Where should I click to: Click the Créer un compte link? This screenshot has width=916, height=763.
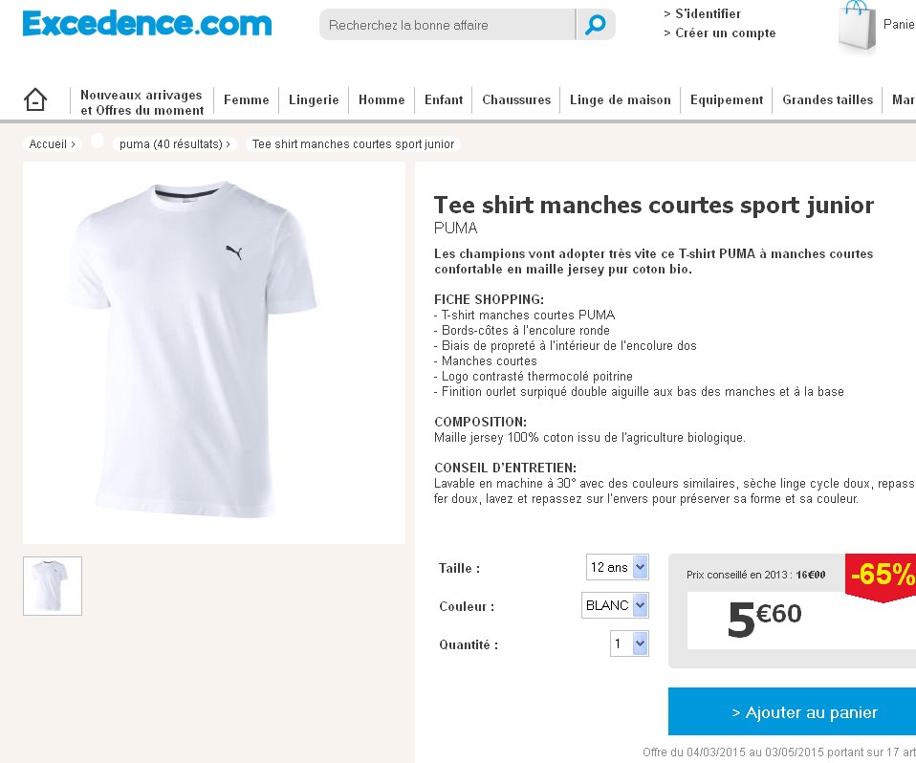click(x=720, y=33)
